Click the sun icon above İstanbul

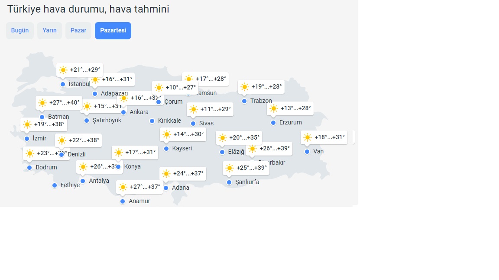tap(63, 70)
